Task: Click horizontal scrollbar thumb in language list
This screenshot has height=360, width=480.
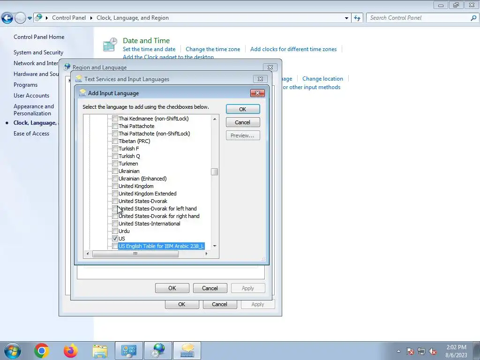Action: [135, 254]
